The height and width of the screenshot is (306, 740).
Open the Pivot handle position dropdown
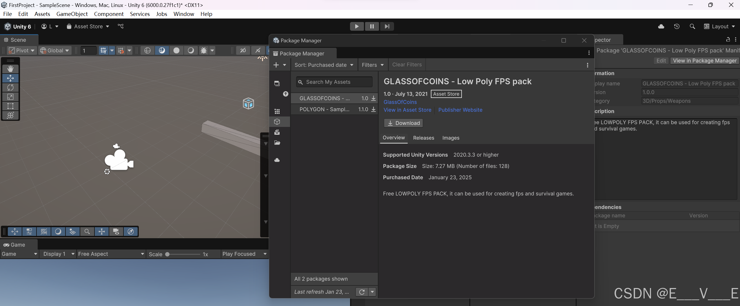22,50
